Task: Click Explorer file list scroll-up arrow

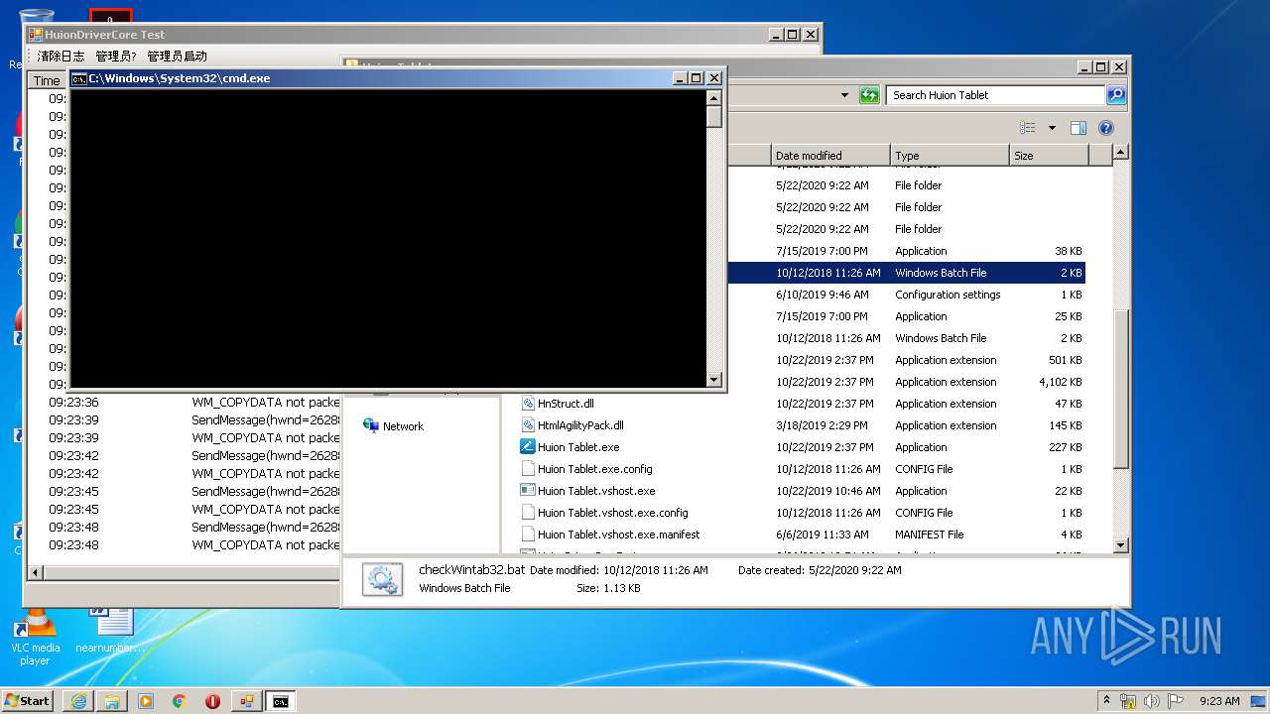Action: [1120, 153]
